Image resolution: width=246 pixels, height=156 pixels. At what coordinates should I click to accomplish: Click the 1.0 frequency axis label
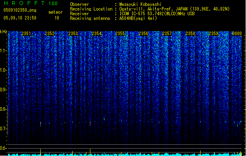[x=4, y=70]
